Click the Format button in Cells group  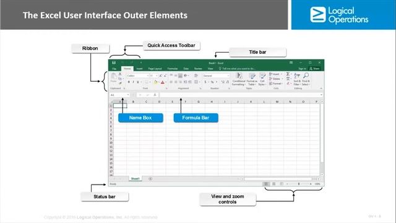pyautogui.click(x=275, y=84)
